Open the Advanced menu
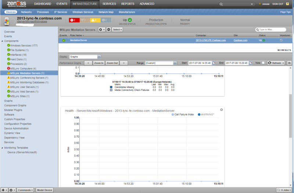The width and height of the screenshot is (294, 193). (147, 4)
